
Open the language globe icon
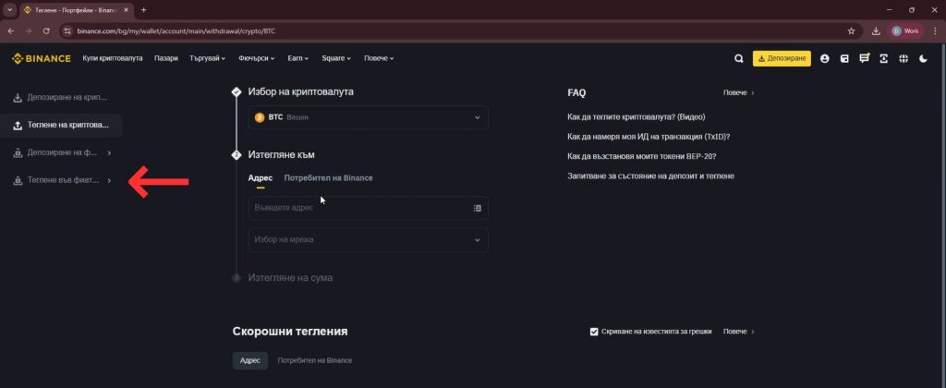tap(904, 58)
